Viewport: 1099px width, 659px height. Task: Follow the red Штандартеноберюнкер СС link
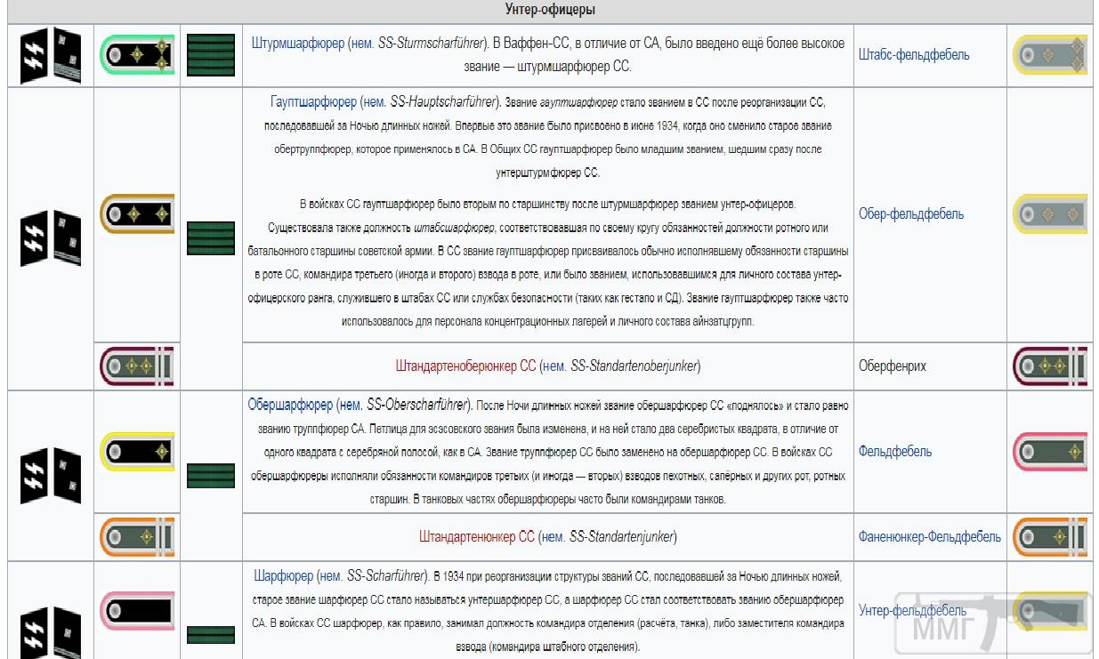(x=465, y=366)
